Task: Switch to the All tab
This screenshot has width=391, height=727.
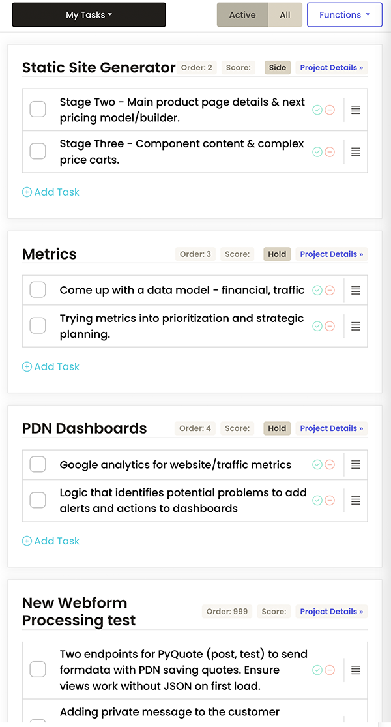Action: click(x=285, y=15)
